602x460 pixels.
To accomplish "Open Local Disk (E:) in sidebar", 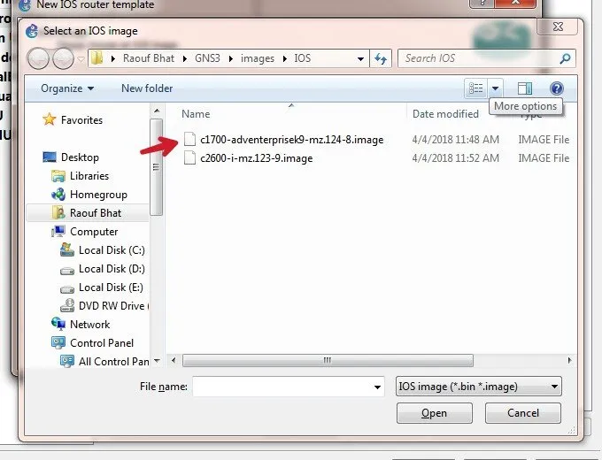I will (111, 287).
